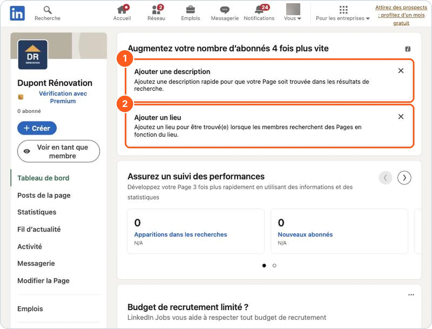Open the Vous profile dropdown
Screen dimensions: 432x329
[293, 12]
